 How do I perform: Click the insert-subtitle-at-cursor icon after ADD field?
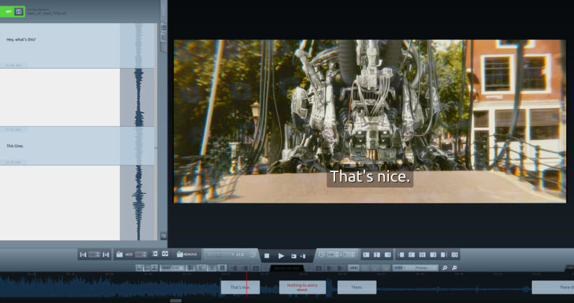point(155,253)
